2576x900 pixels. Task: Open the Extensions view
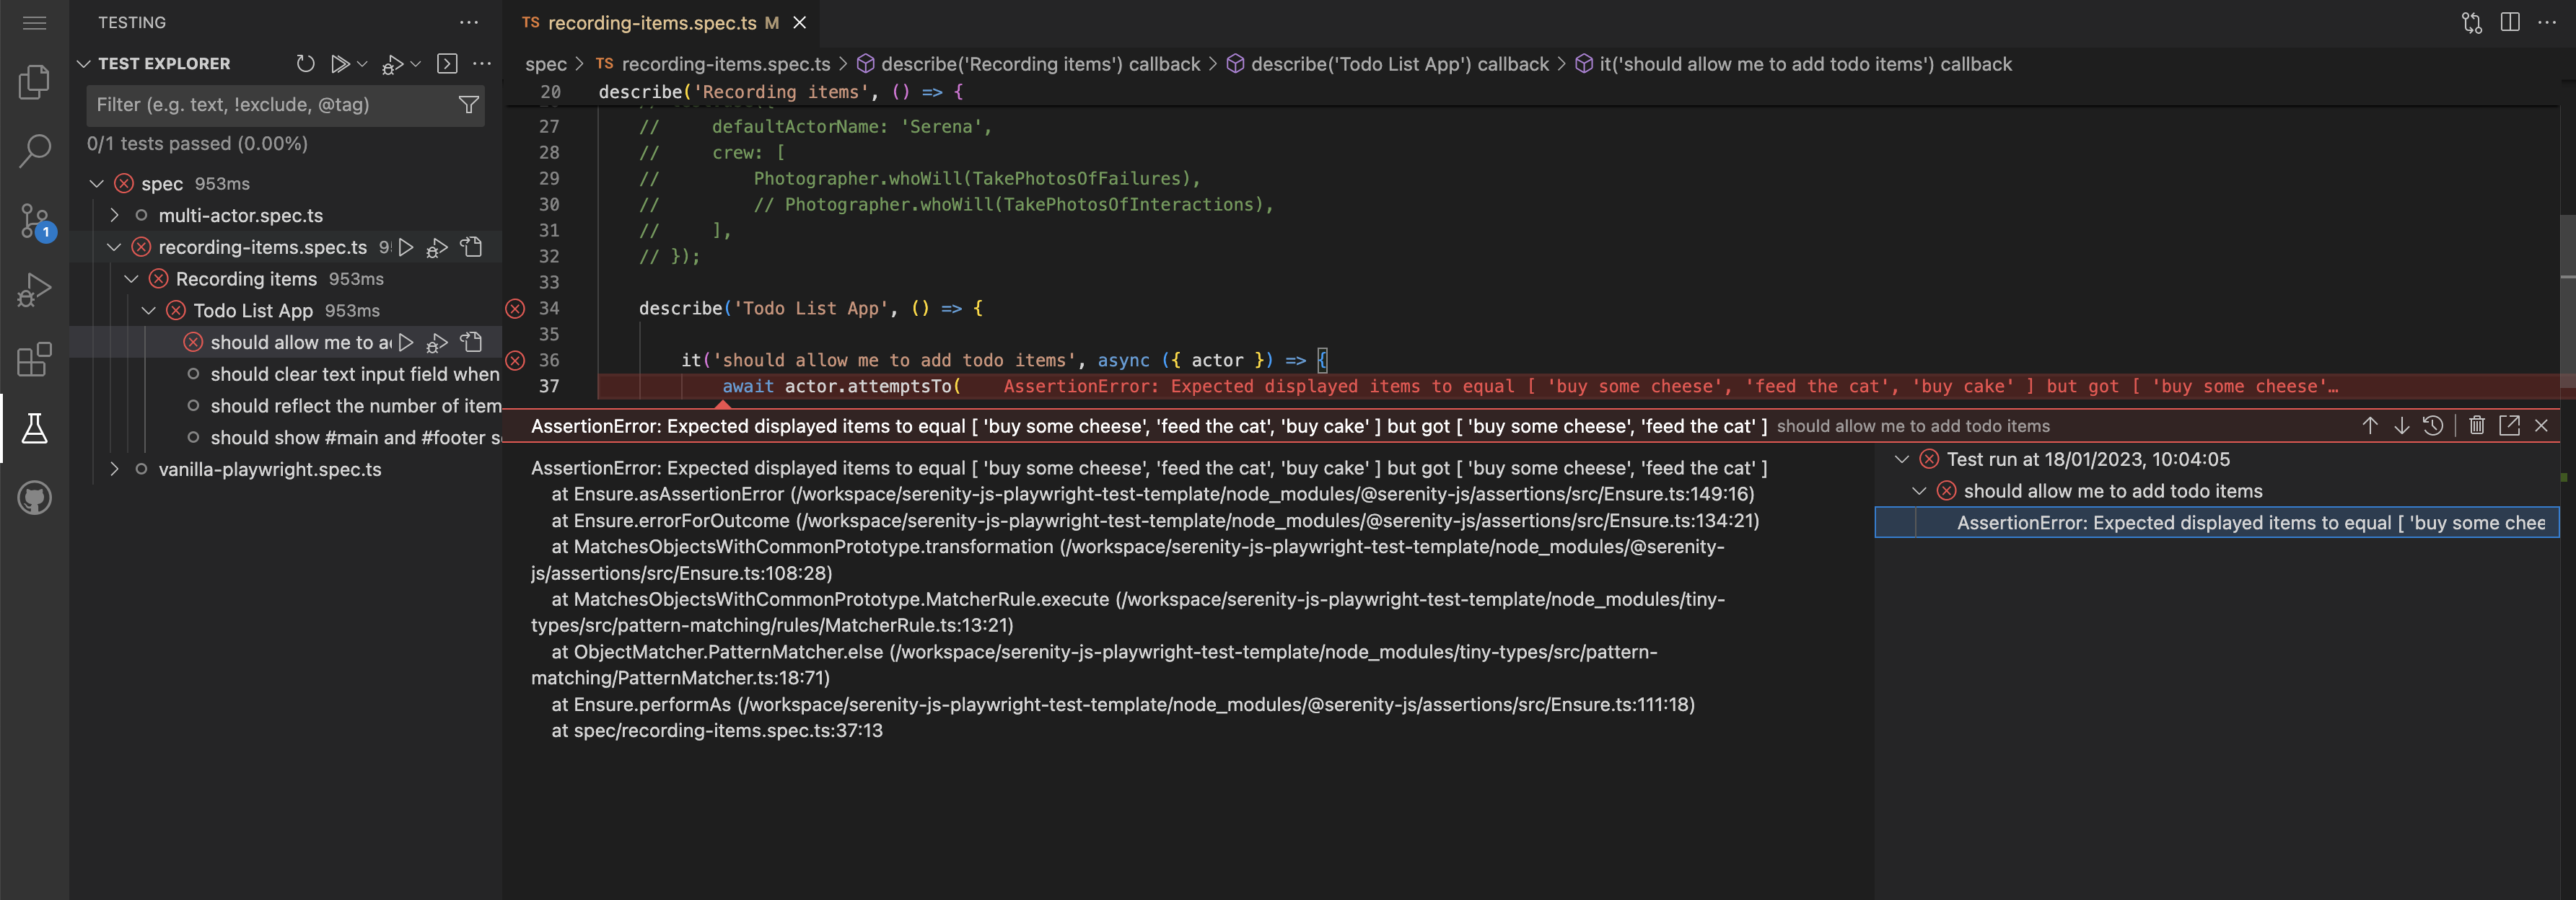35,360
